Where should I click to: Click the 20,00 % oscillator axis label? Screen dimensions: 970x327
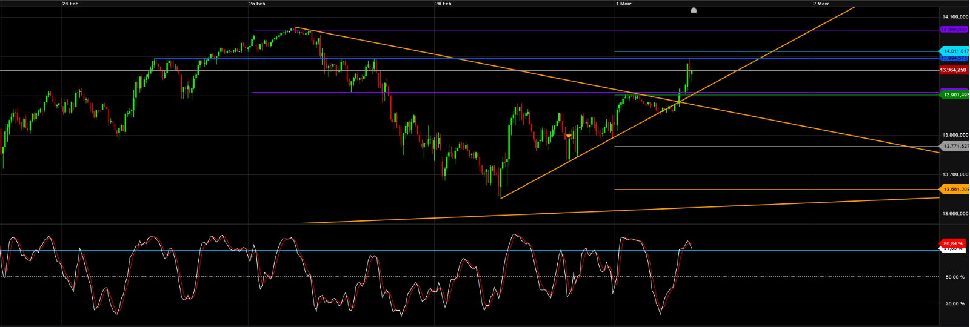[955, 303]
